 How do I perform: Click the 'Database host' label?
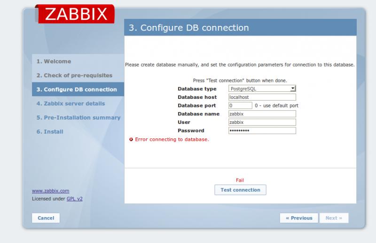pyautogui.click(x=197, y=97)
